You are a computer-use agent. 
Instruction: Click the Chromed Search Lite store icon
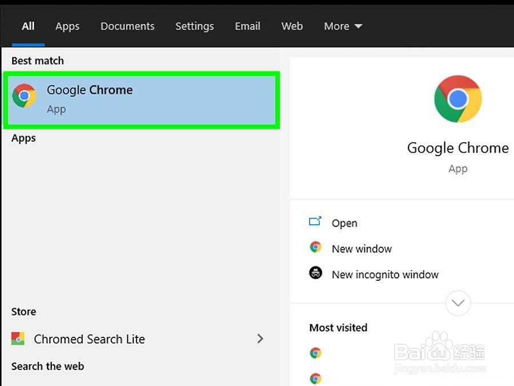pyautogui.click(x=18, y=339)
